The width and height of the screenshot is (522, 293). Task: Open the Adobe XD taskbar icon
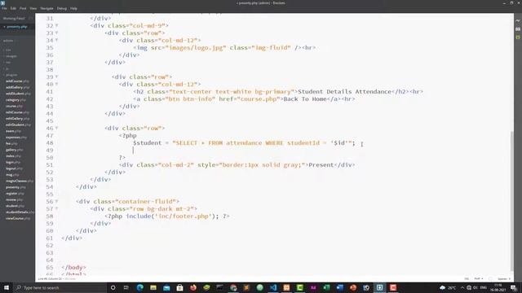(313, 287)
